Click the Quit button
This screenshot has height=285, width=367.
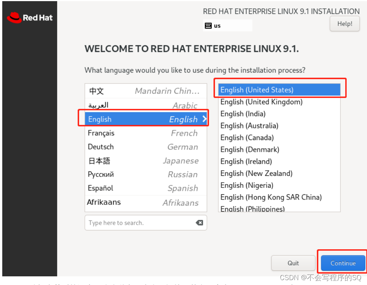[x=293, y=263]
